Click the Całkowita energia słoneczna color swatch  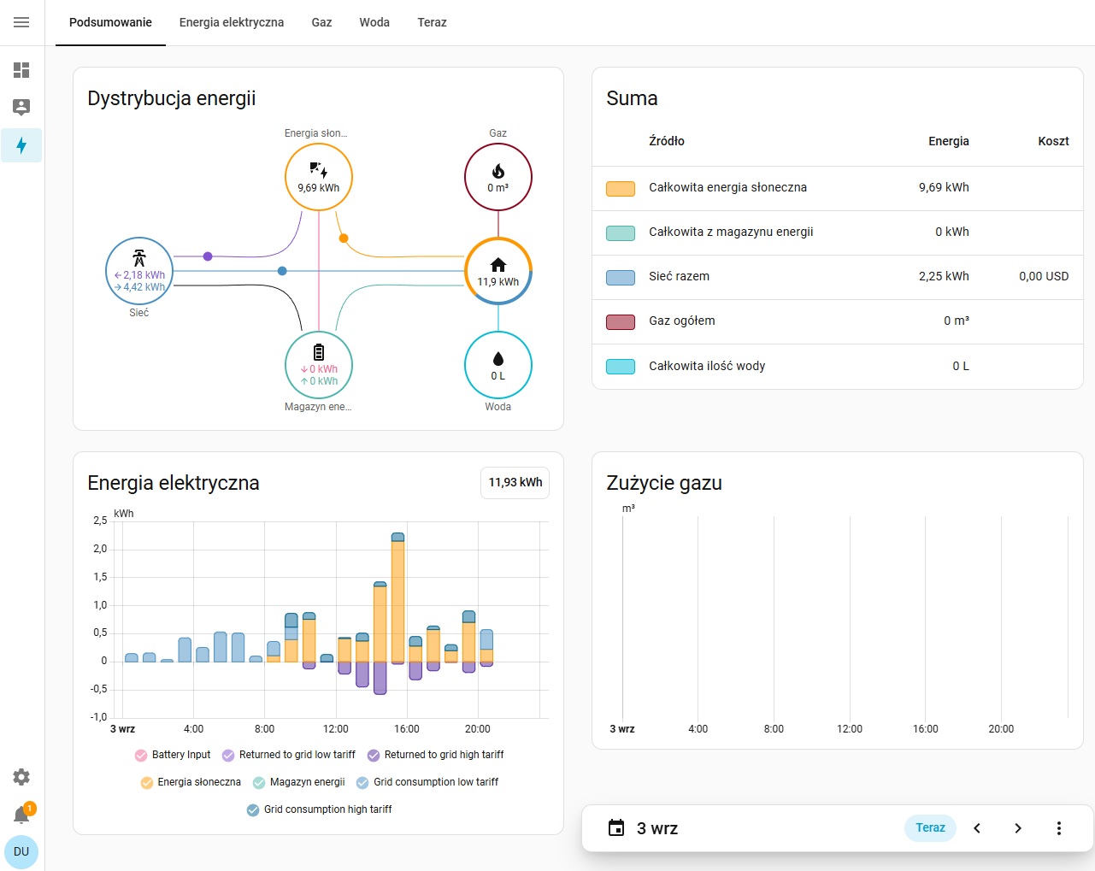pyautogui.click(x=621, y=189)
